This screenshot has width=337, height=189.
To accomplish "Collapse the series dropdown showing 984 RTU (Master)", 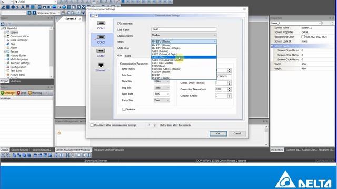I will (184, 41).
